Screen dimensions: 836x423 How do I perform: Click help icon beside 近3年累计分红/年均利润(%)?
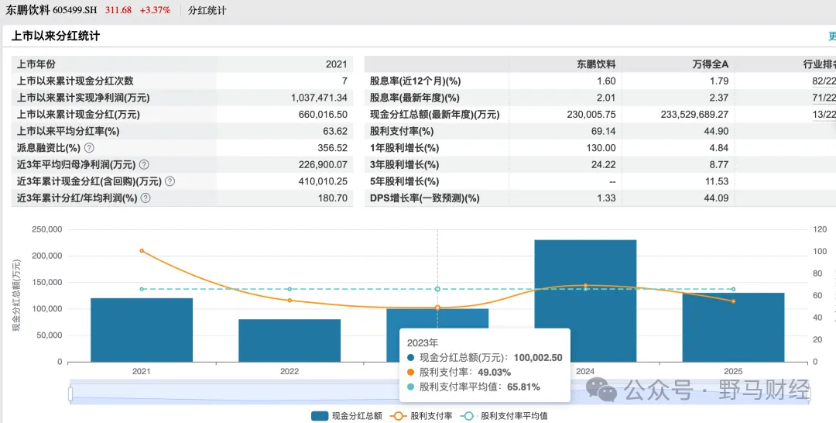coord(146,198)
